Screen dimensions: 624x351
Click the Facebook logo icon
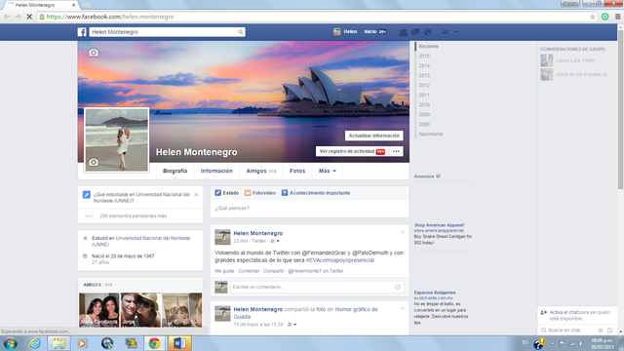click(82, 32)
